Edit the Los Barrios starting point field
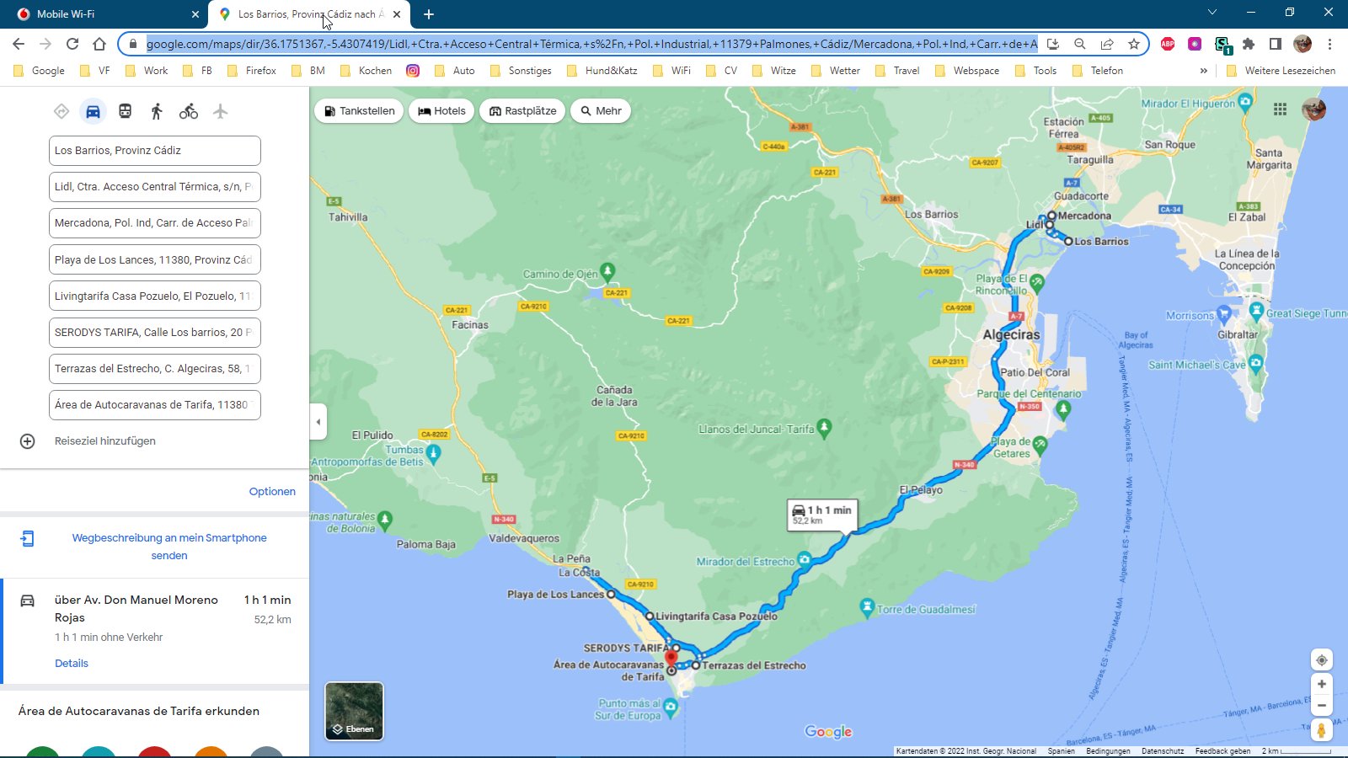This screenshot has height=758, width=1348. pyautogui.click(x=155, y=151)
